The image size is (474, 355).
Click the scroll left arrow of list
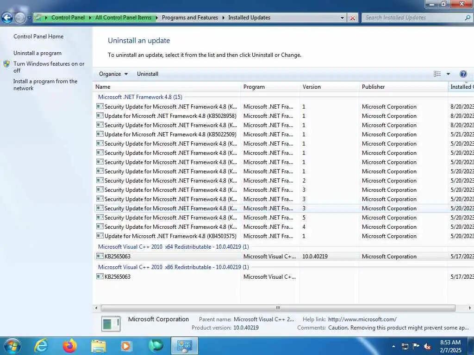96,308
